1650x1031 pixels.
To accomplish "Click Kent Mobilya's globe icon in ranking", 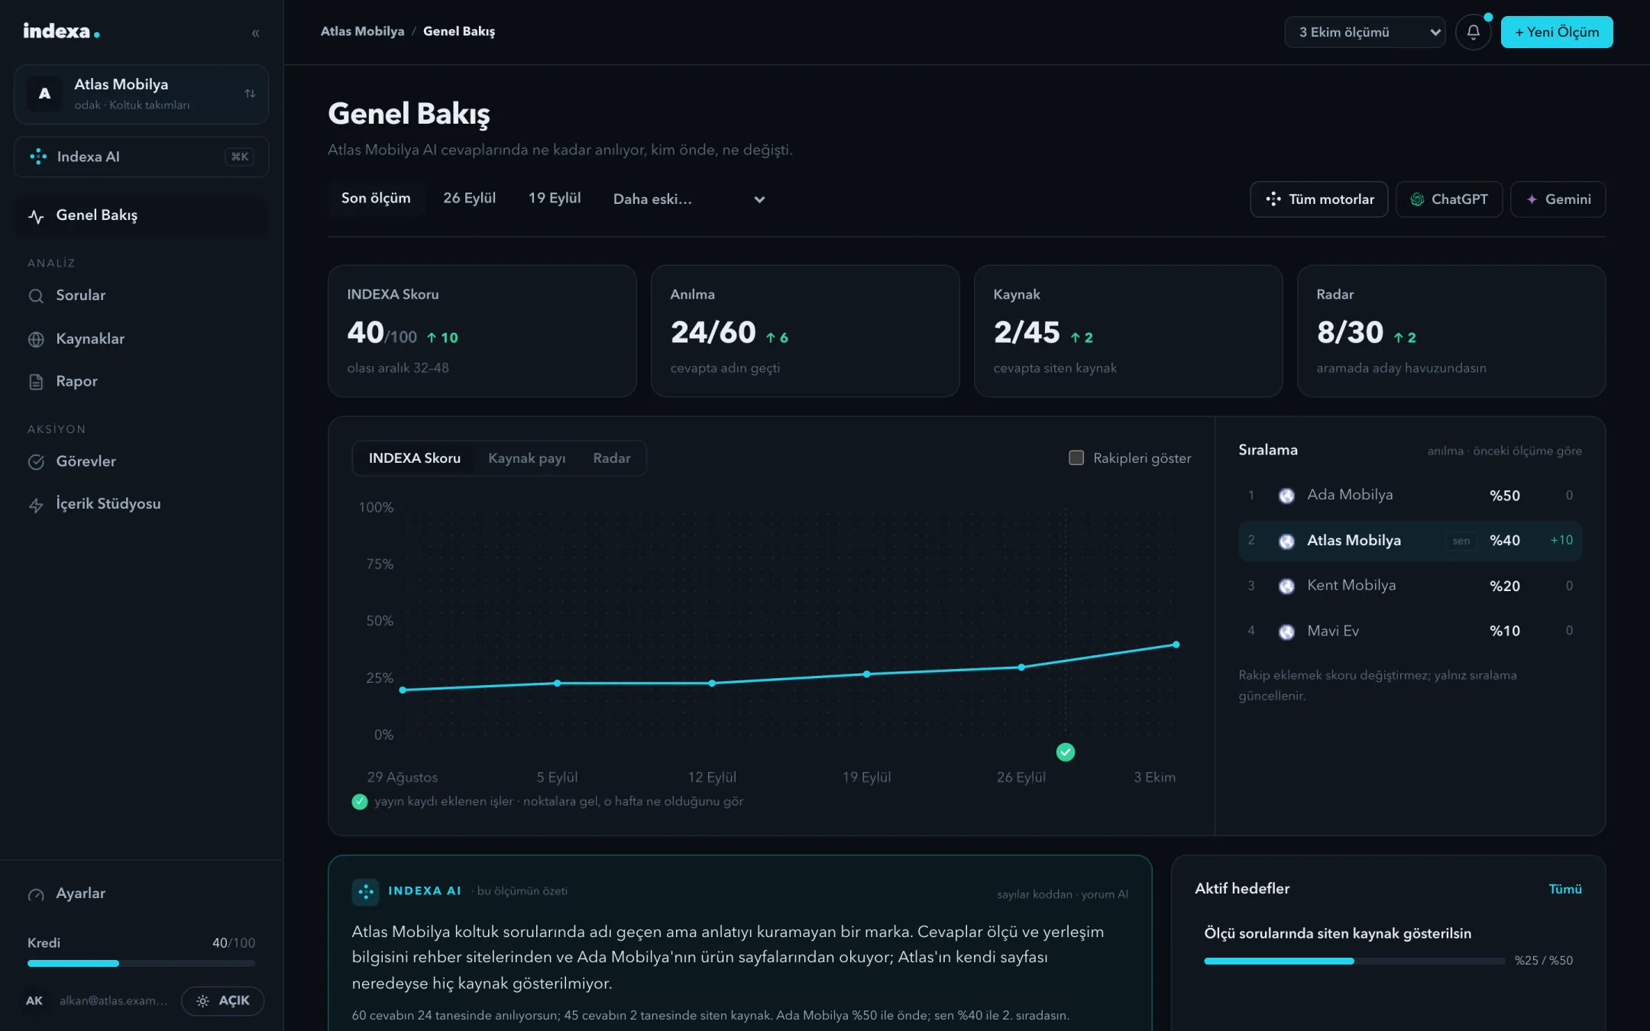I will [1286, 586].
